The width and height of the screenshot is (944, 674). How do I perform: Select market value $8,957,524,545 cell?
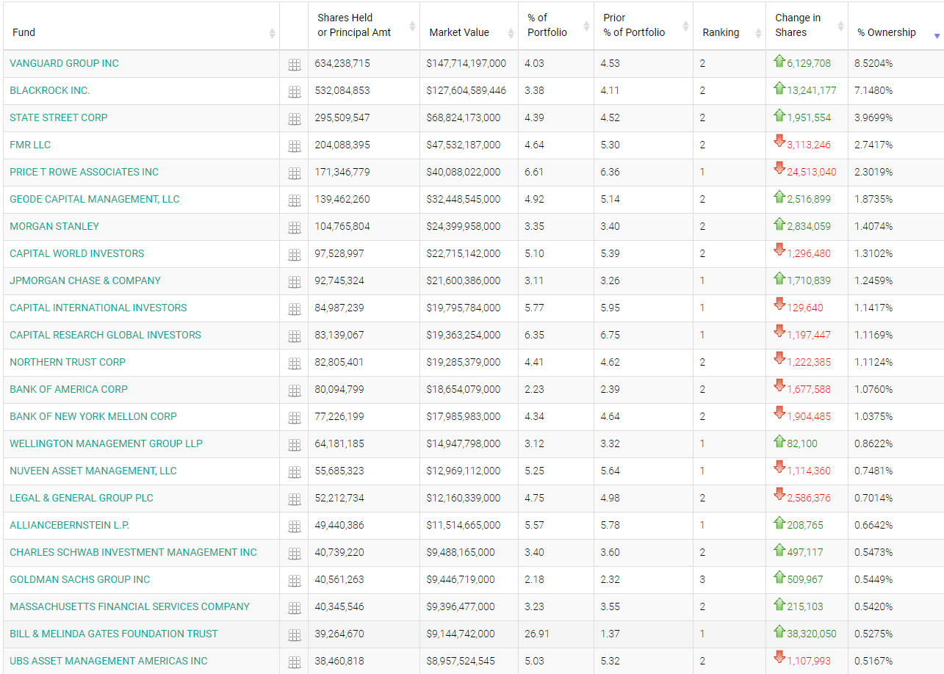tap(464, 661)
